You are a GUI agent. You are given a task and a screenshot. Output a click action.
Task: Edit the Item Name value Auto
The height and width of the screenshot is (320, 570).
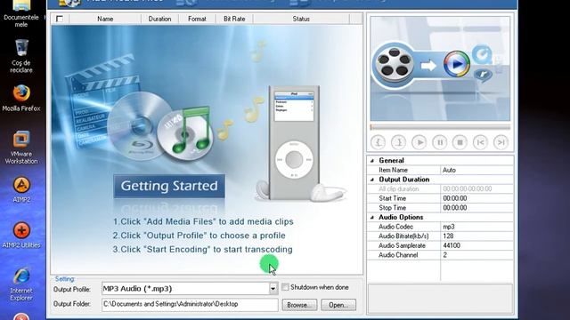(x=476, y=170)
